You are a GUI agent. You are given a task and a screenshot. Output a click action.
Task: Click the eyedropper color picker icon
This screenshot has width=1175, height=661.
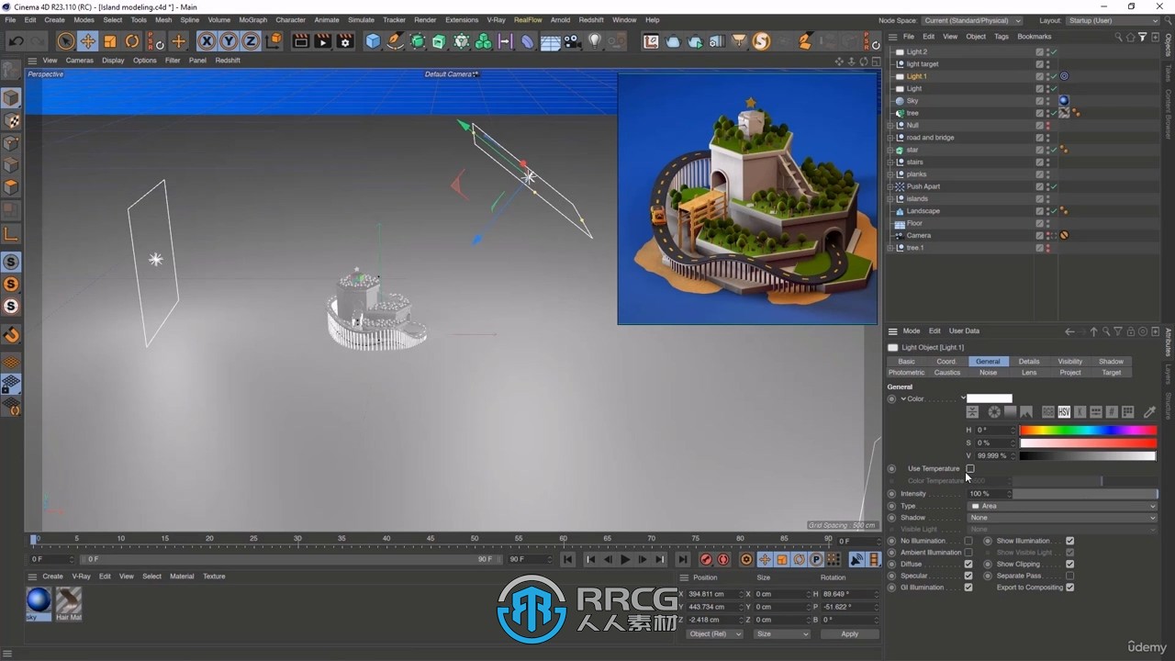pyautogui.click(x=1149, y=412)
